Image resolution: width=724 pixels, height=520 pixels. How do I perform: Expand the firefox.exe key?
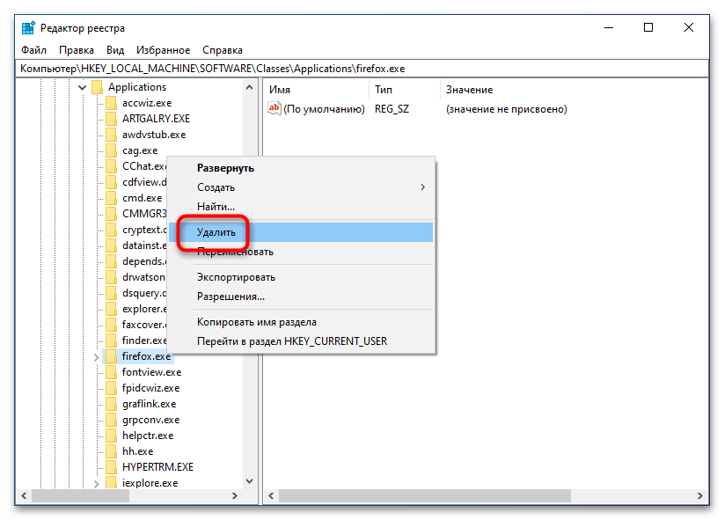click(x=96, y=356)
